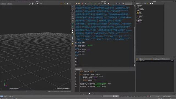Select Audio in the Navigator tree
This screenshot has height=99, width=176.
[x=140, y=7]
